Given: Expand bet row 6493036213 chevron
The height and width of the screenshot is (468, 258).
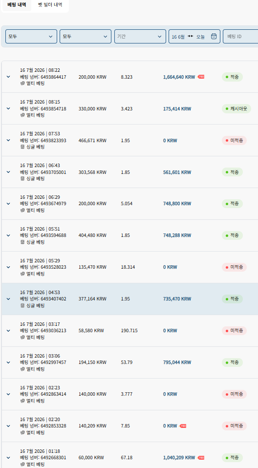Looking at the screenshot, I should (x=8, y=331).
